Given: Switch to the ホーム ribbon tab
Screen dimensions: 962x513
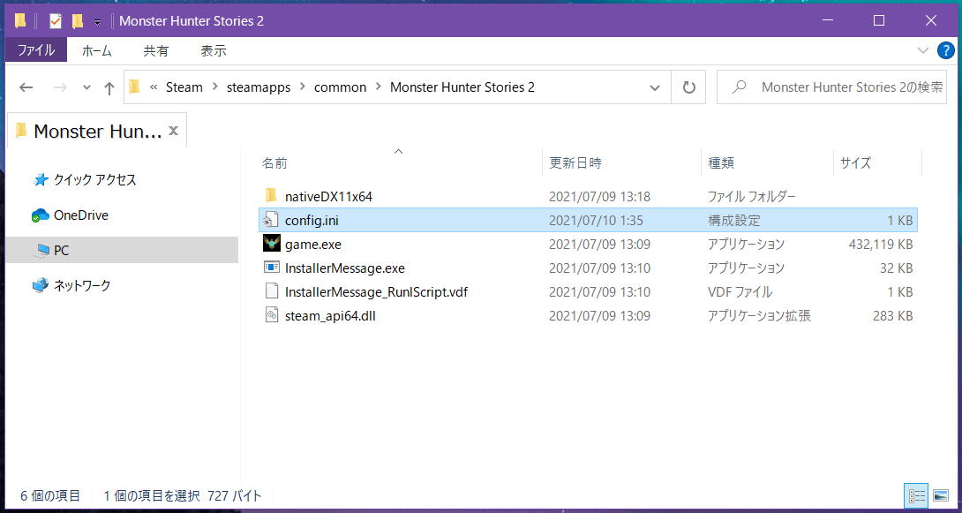Looking at the screenshot, I should 97,51.
